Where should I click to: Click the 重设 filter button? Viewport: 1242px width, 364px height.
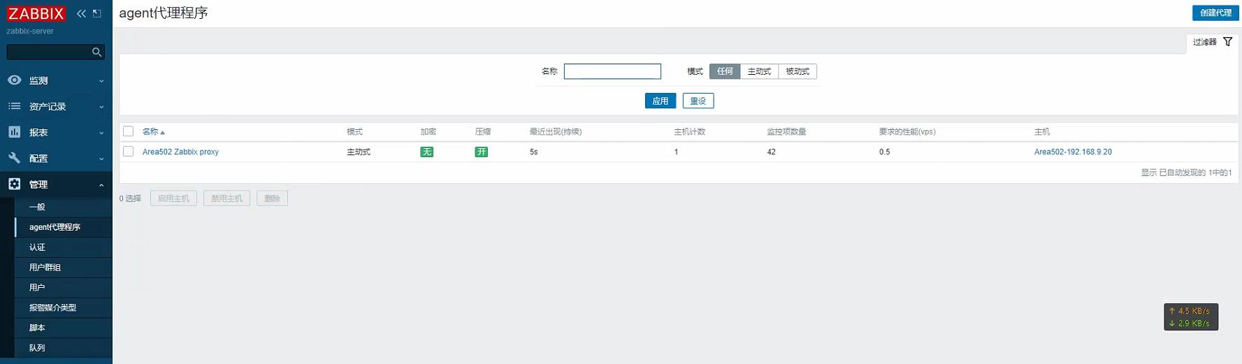pyautogui.click(x=698, y=101)
